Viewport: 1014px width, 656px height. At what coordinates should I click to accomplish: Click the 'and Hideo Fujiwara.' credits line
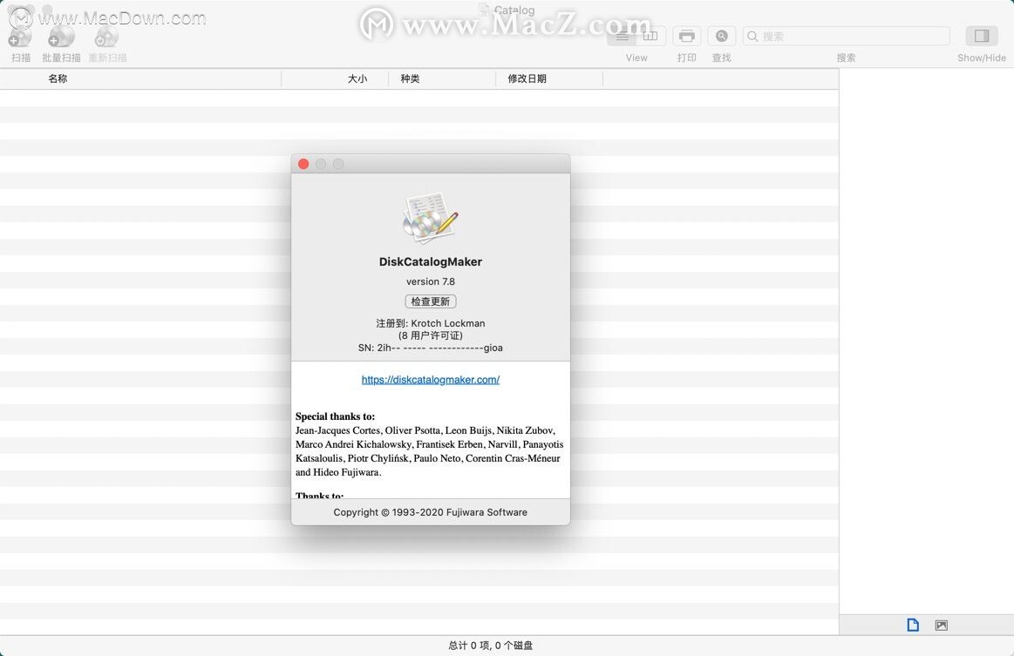[338, 472]
